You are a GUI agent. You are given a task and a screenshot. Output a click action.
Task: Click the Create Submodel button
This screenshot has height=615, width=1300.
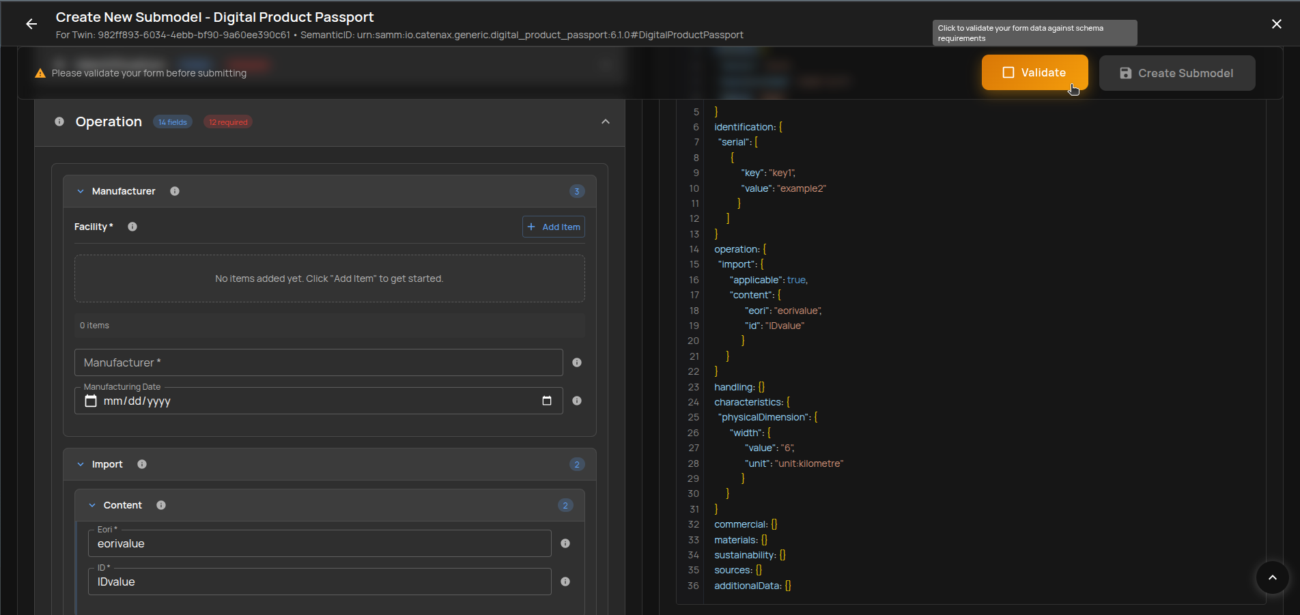tap(1176, 72)
